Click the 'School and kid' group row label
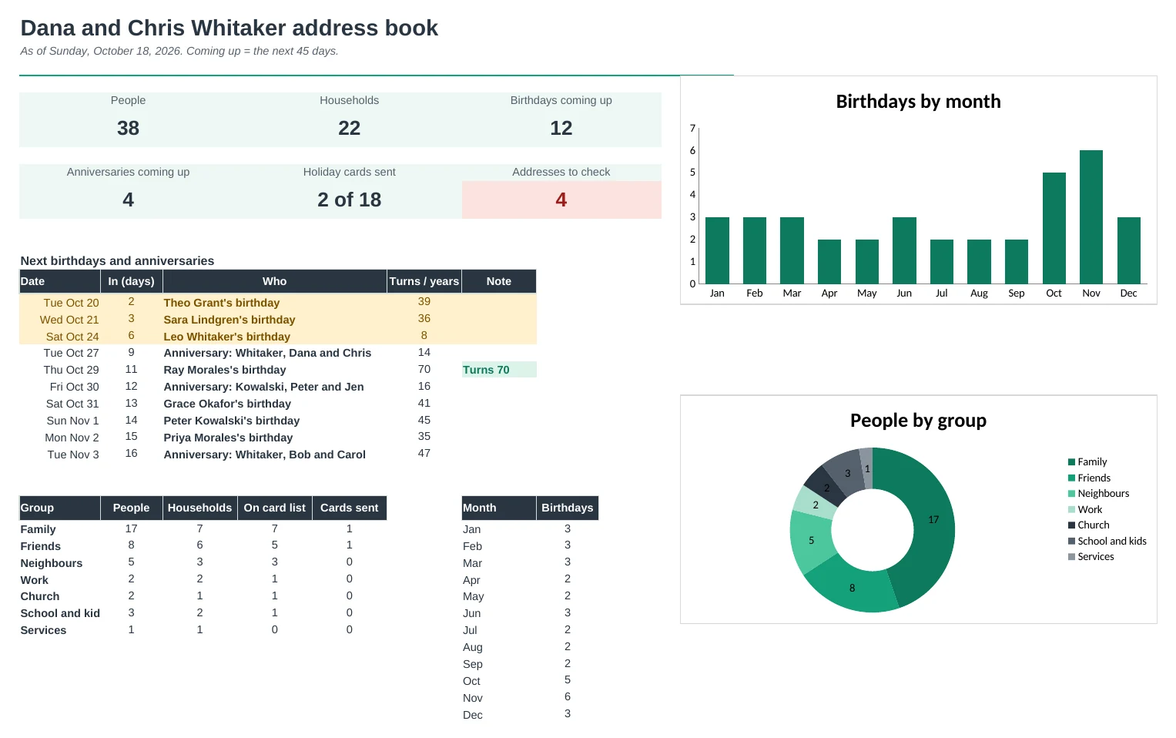This screenshot has width=1176, height=738. tap(60, 613)
